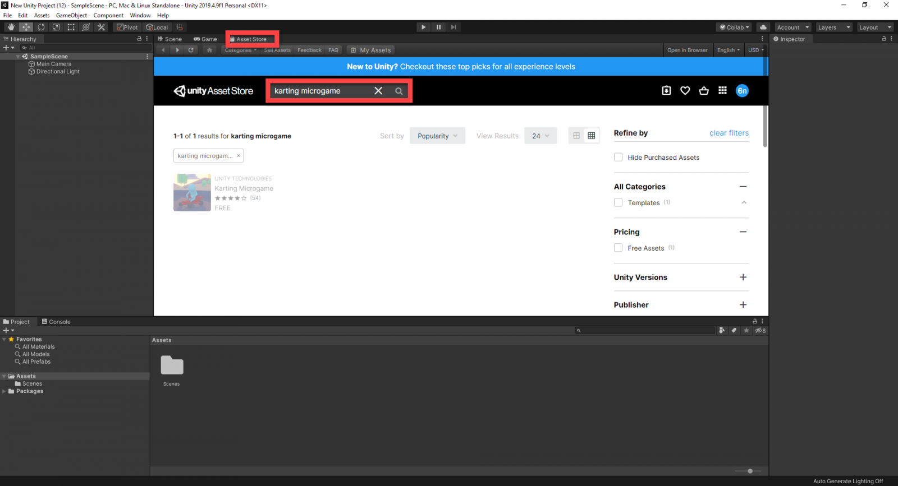898x486 pixels.
Task: Check the Templates category filter
Action: [x=618, y=202]
